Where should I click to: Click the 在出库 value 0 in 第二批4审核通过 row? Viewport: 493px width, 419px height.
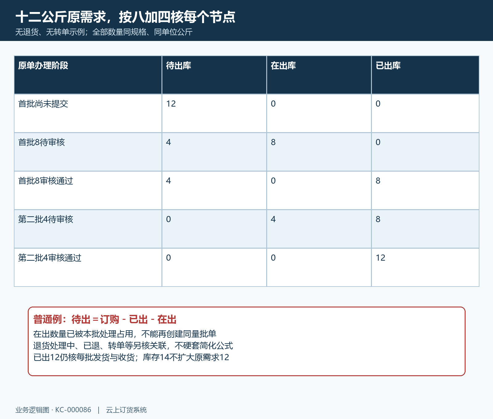pos(273,258)
